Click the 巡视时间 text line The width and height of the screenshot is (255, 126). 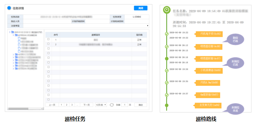point(208,24)
